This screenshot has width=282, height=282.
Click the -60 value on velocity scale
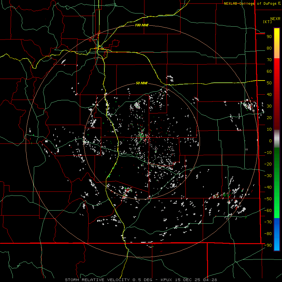click(x=268, y=211)
